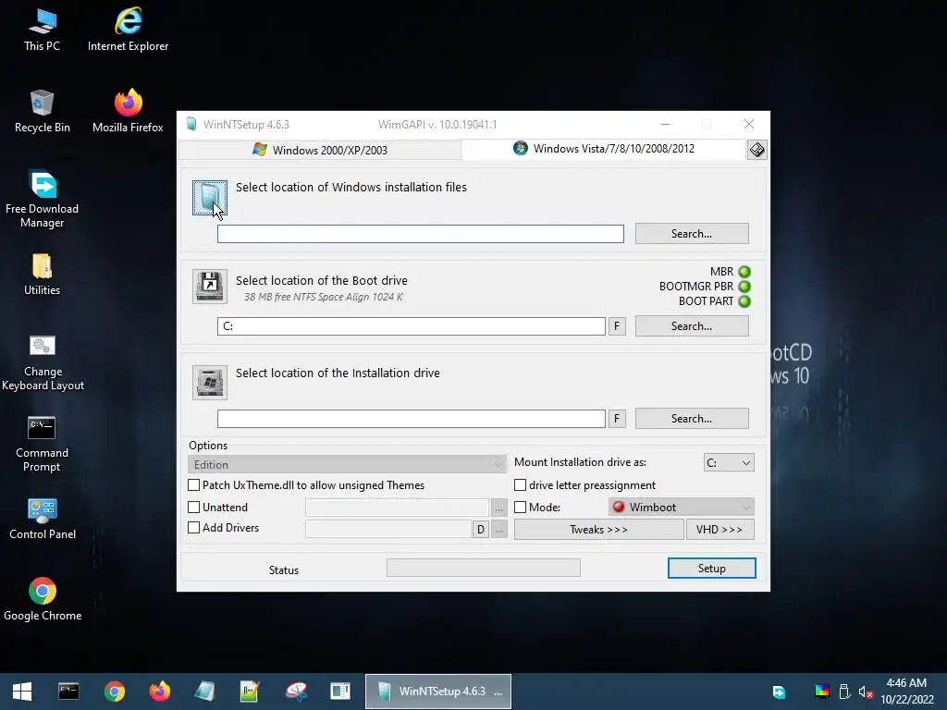This screenshot has width=947, height=710.
Task: Open This PC desktop icon
Action: click(43, 31)
